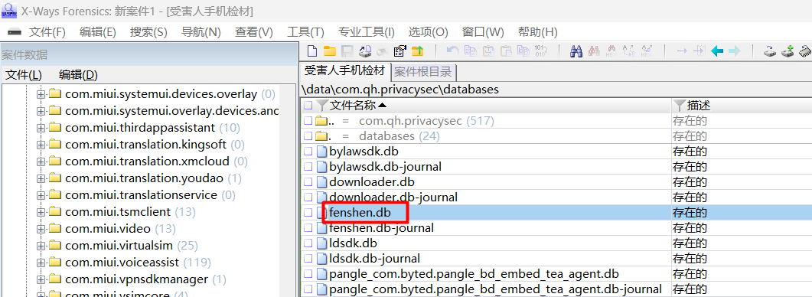Expand the com.miui.translation.xmcloud tree node

click(x=41, y=162)
